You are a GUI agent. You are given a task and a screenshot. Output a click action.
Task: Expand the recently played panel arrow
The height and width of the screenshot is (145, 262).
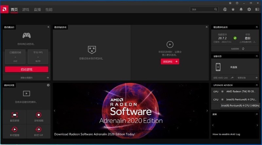pyautogui.click(x=48, y=27)
